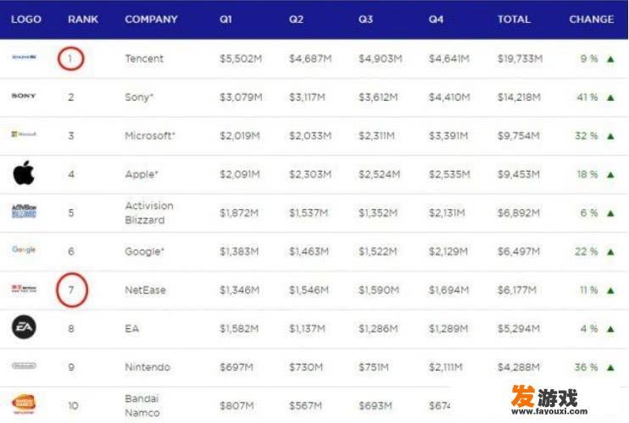Click the CHANGE column header

pyautogui.click(x=592, y=19)
